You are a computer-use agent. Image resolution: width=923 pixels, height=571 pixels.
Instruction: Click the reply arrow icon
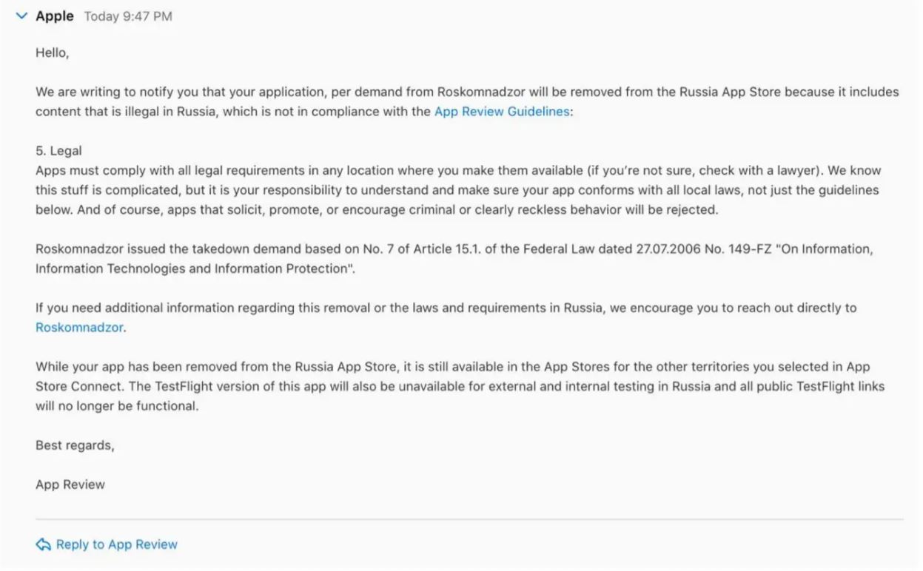click(44, 545)
